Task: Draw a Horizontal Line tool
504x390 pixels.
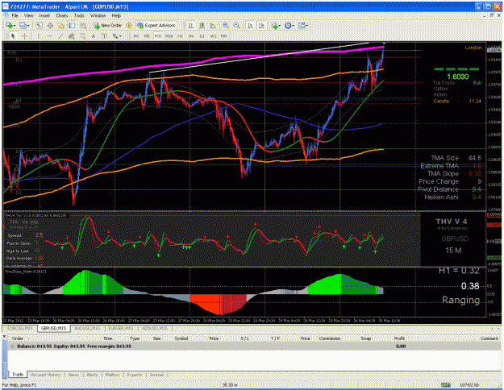Action: 49,36
